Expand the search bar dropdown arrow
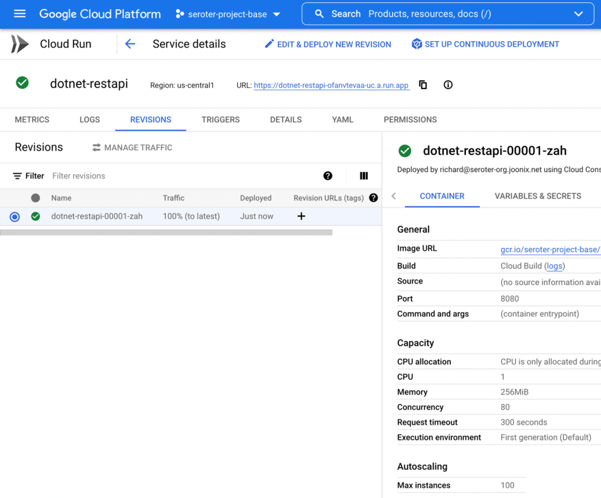 [578, 14]
